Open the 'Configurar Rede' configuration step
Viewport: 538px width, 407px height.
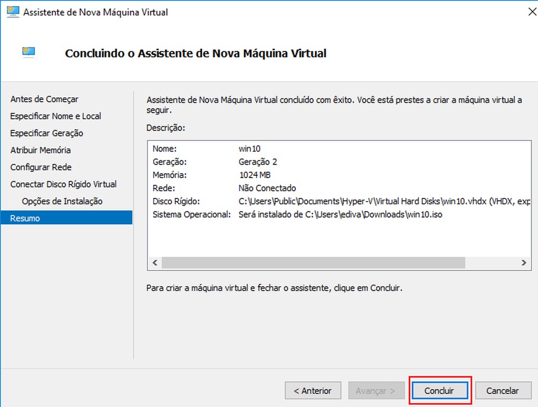coord(40,167)
